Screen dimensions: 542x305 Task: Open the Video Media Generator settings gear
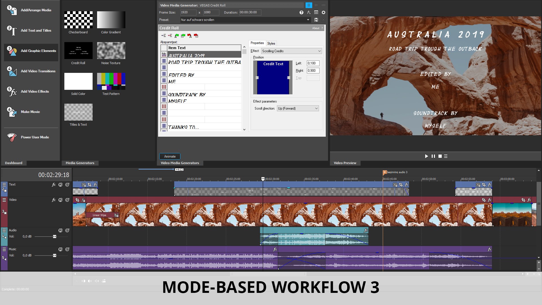pos(324,12)
